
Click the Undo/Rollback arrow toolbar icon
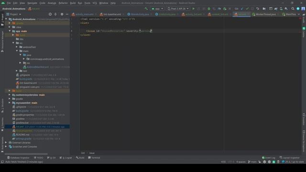point(258,9)
